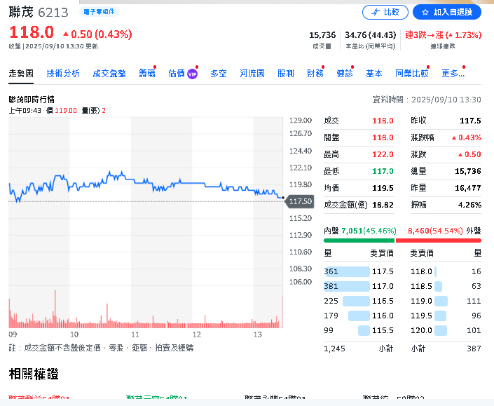The image size is (494, 406).
Task: Click the chart's 12 o'clock axis label
Action: [197, 334]
